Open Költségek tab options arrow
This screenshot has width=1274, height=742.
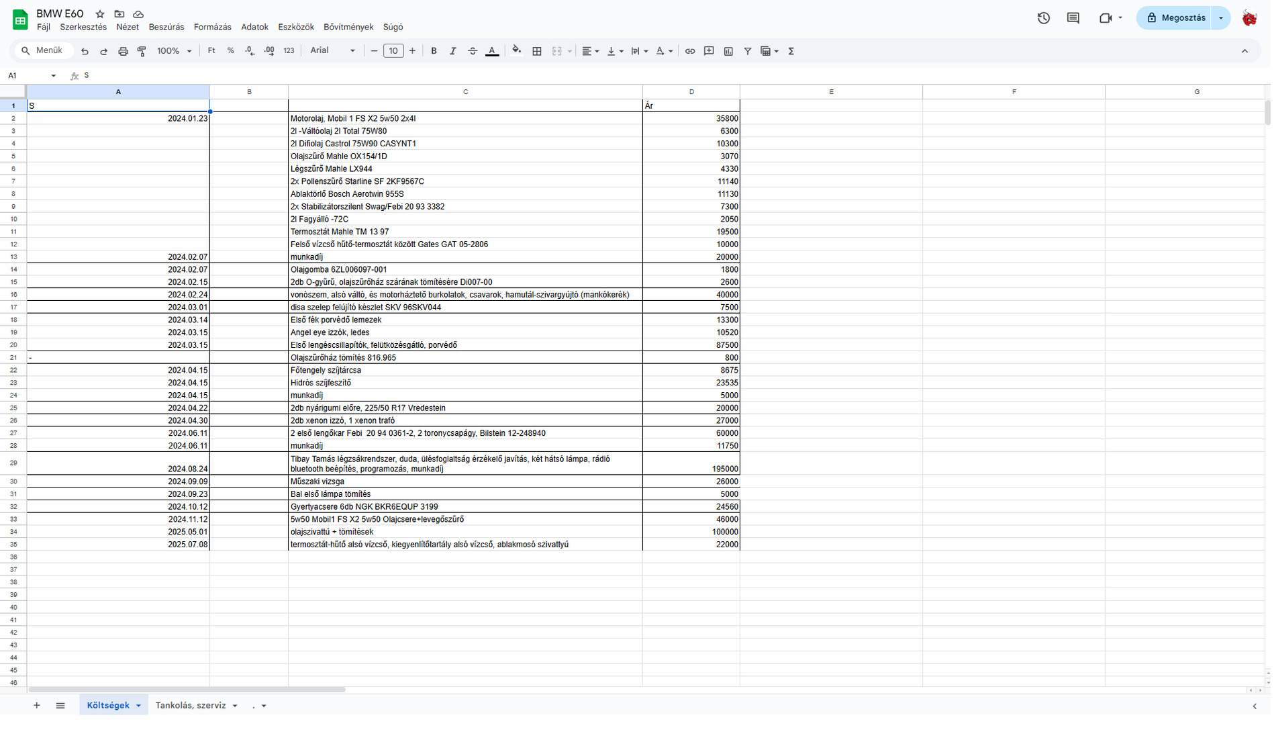(x=138, y=706)
